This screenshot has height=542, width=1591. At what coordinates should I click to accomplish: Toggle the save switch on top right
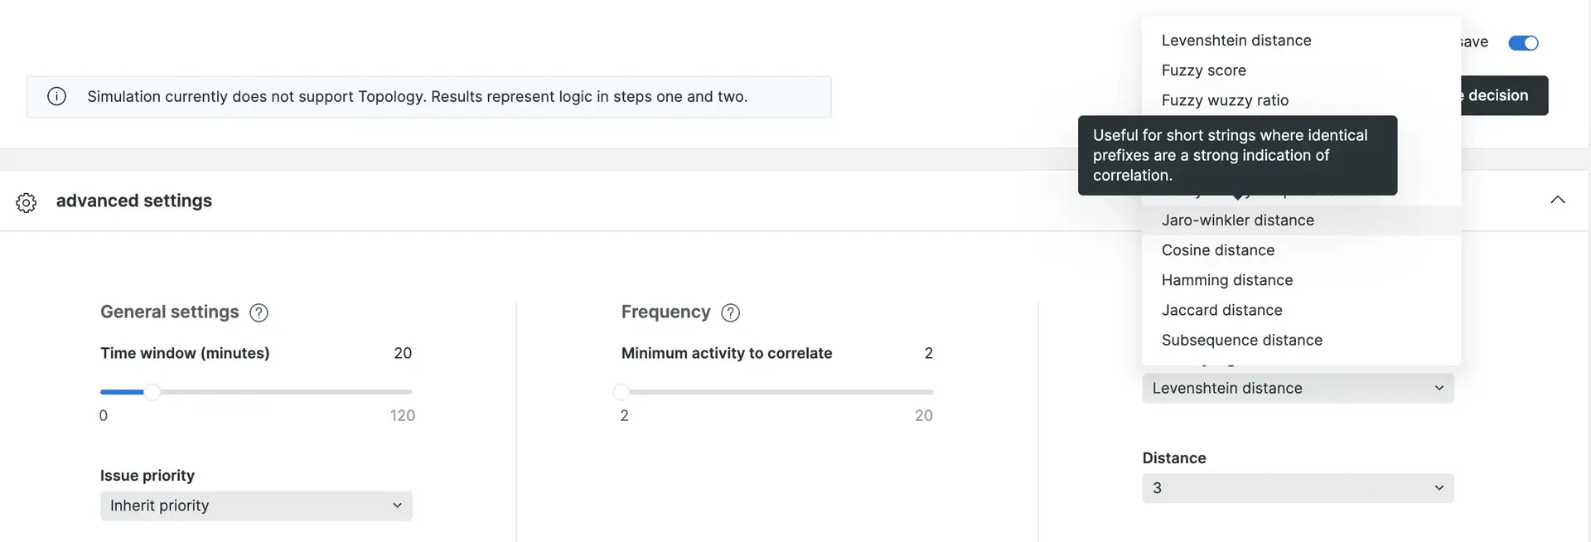click(x=1523, y=43)
